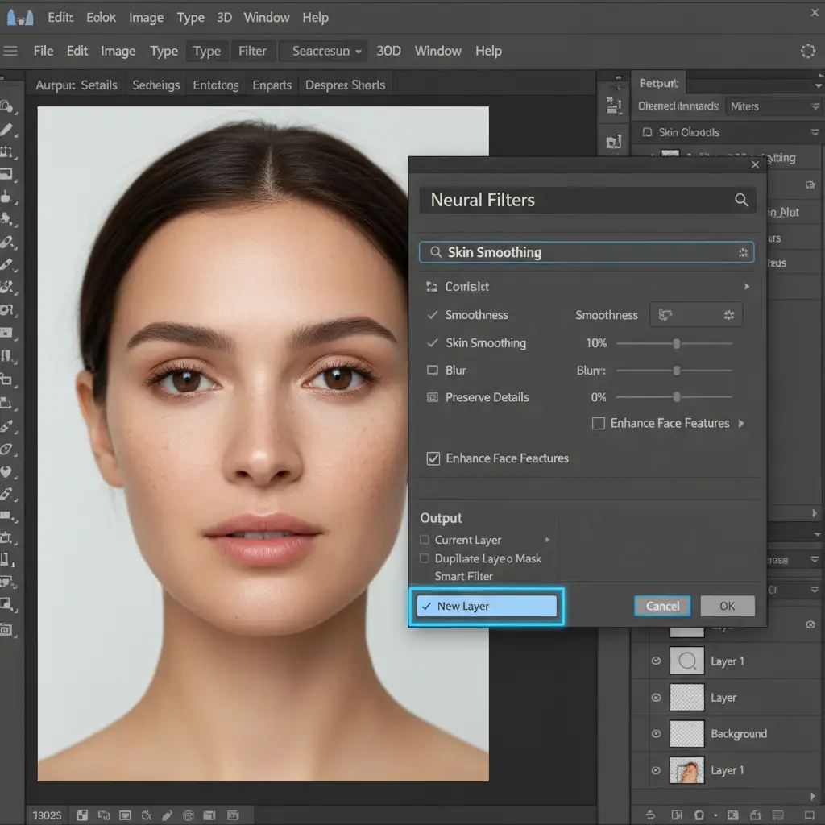
Task: Switch to the Enparts tab
Action: [272, 85]
